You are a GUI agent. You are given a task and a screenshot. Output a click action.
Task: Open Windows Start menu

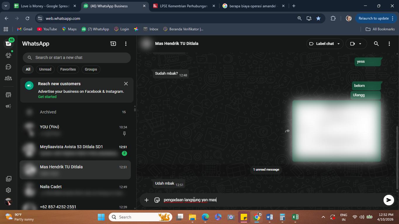pos(101,217)
